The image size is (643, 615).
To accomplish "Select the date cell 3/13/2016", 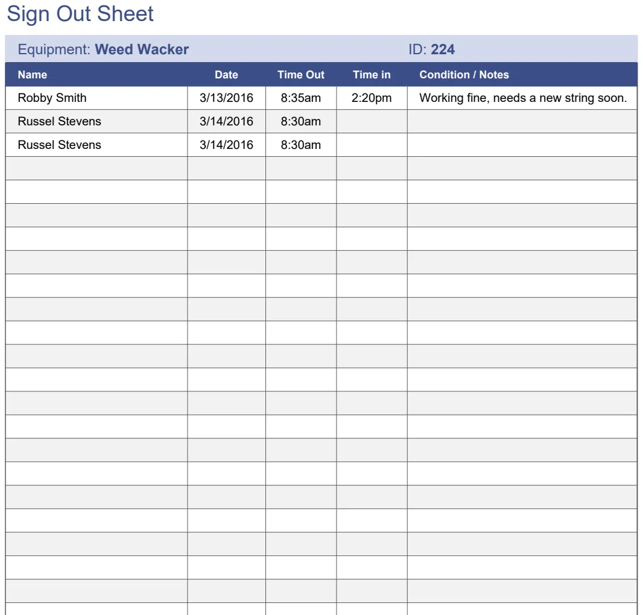I will (x=226, y=98).
